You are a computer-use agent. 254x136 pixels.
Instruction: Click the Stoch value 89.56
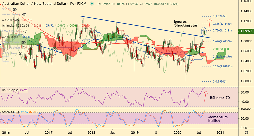point(24,112)
